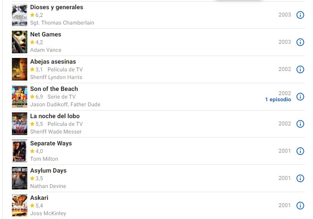Show info for Askari

coord(300,206)
